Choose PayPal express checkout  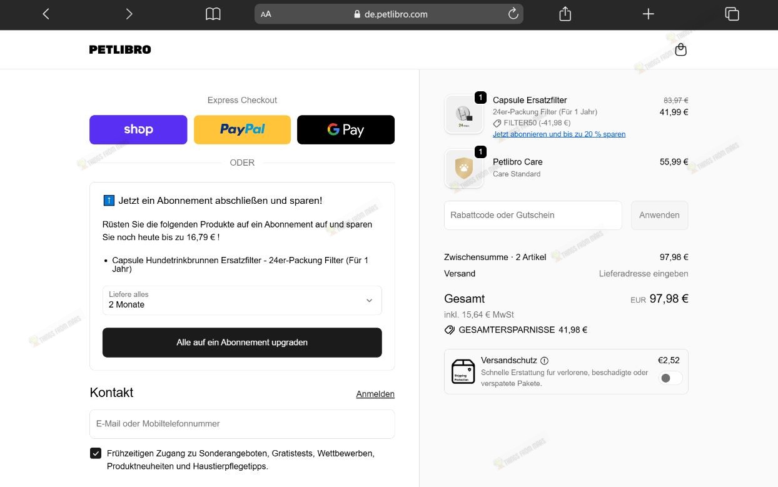point(242,129)
